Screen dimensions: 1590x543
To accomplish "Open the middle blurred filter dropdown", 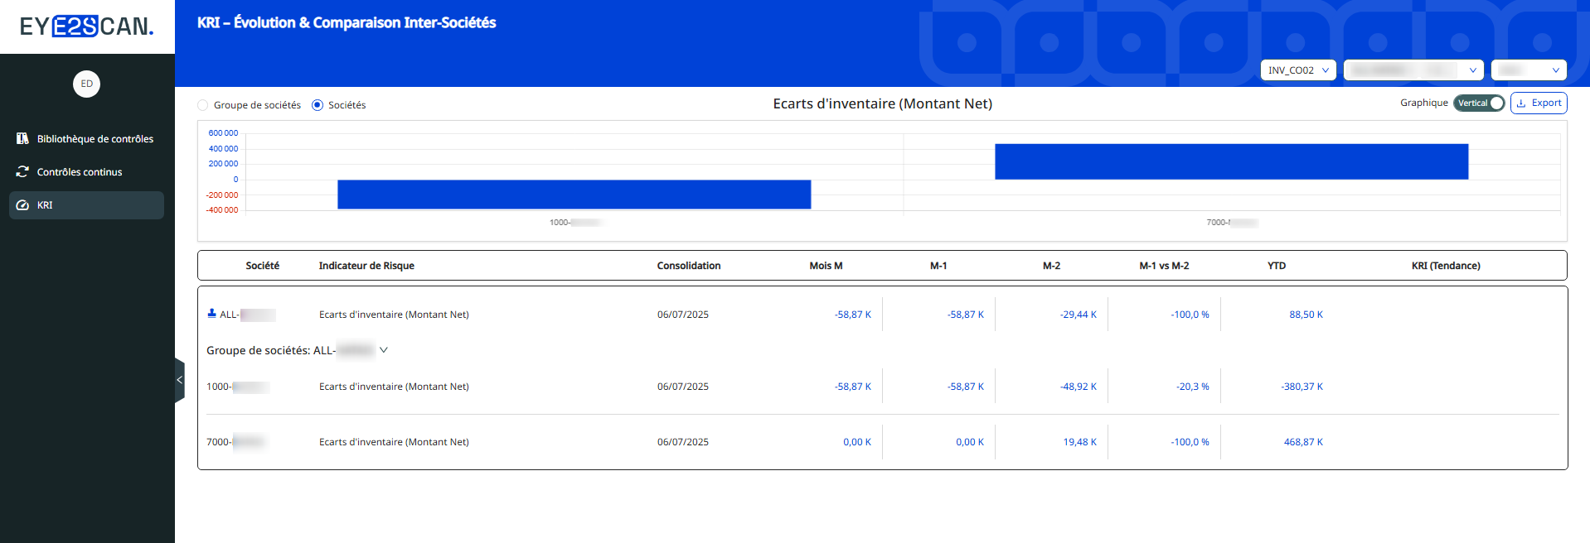I will (x=1413, y=70).
